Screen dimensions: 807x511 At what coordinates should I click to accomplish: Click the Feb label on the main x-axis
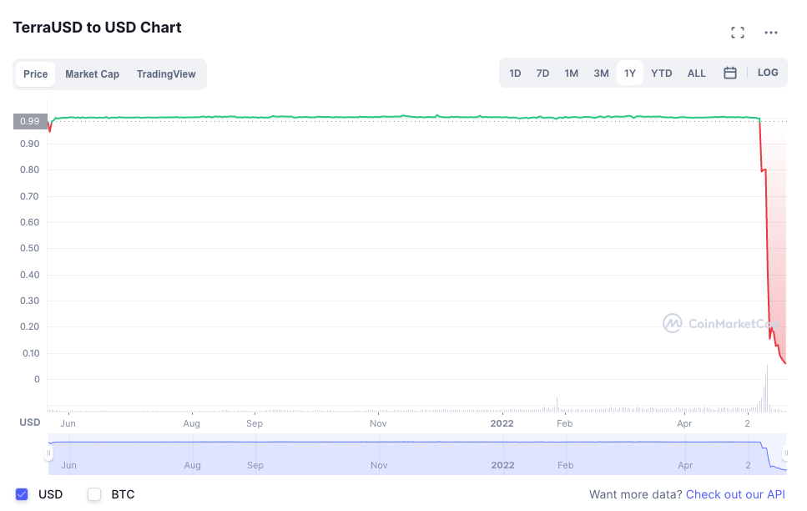point(565,423)
